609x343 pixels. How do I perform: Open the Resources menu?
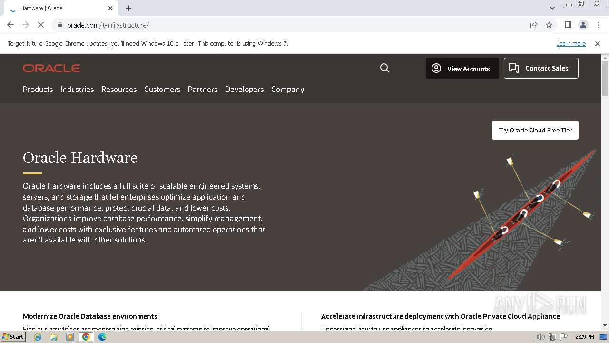(x=119, y=89)
